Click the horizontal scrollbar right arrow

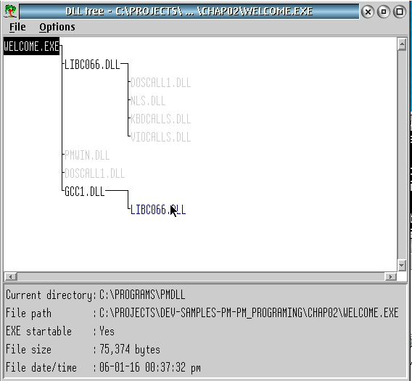pos(390,276)
